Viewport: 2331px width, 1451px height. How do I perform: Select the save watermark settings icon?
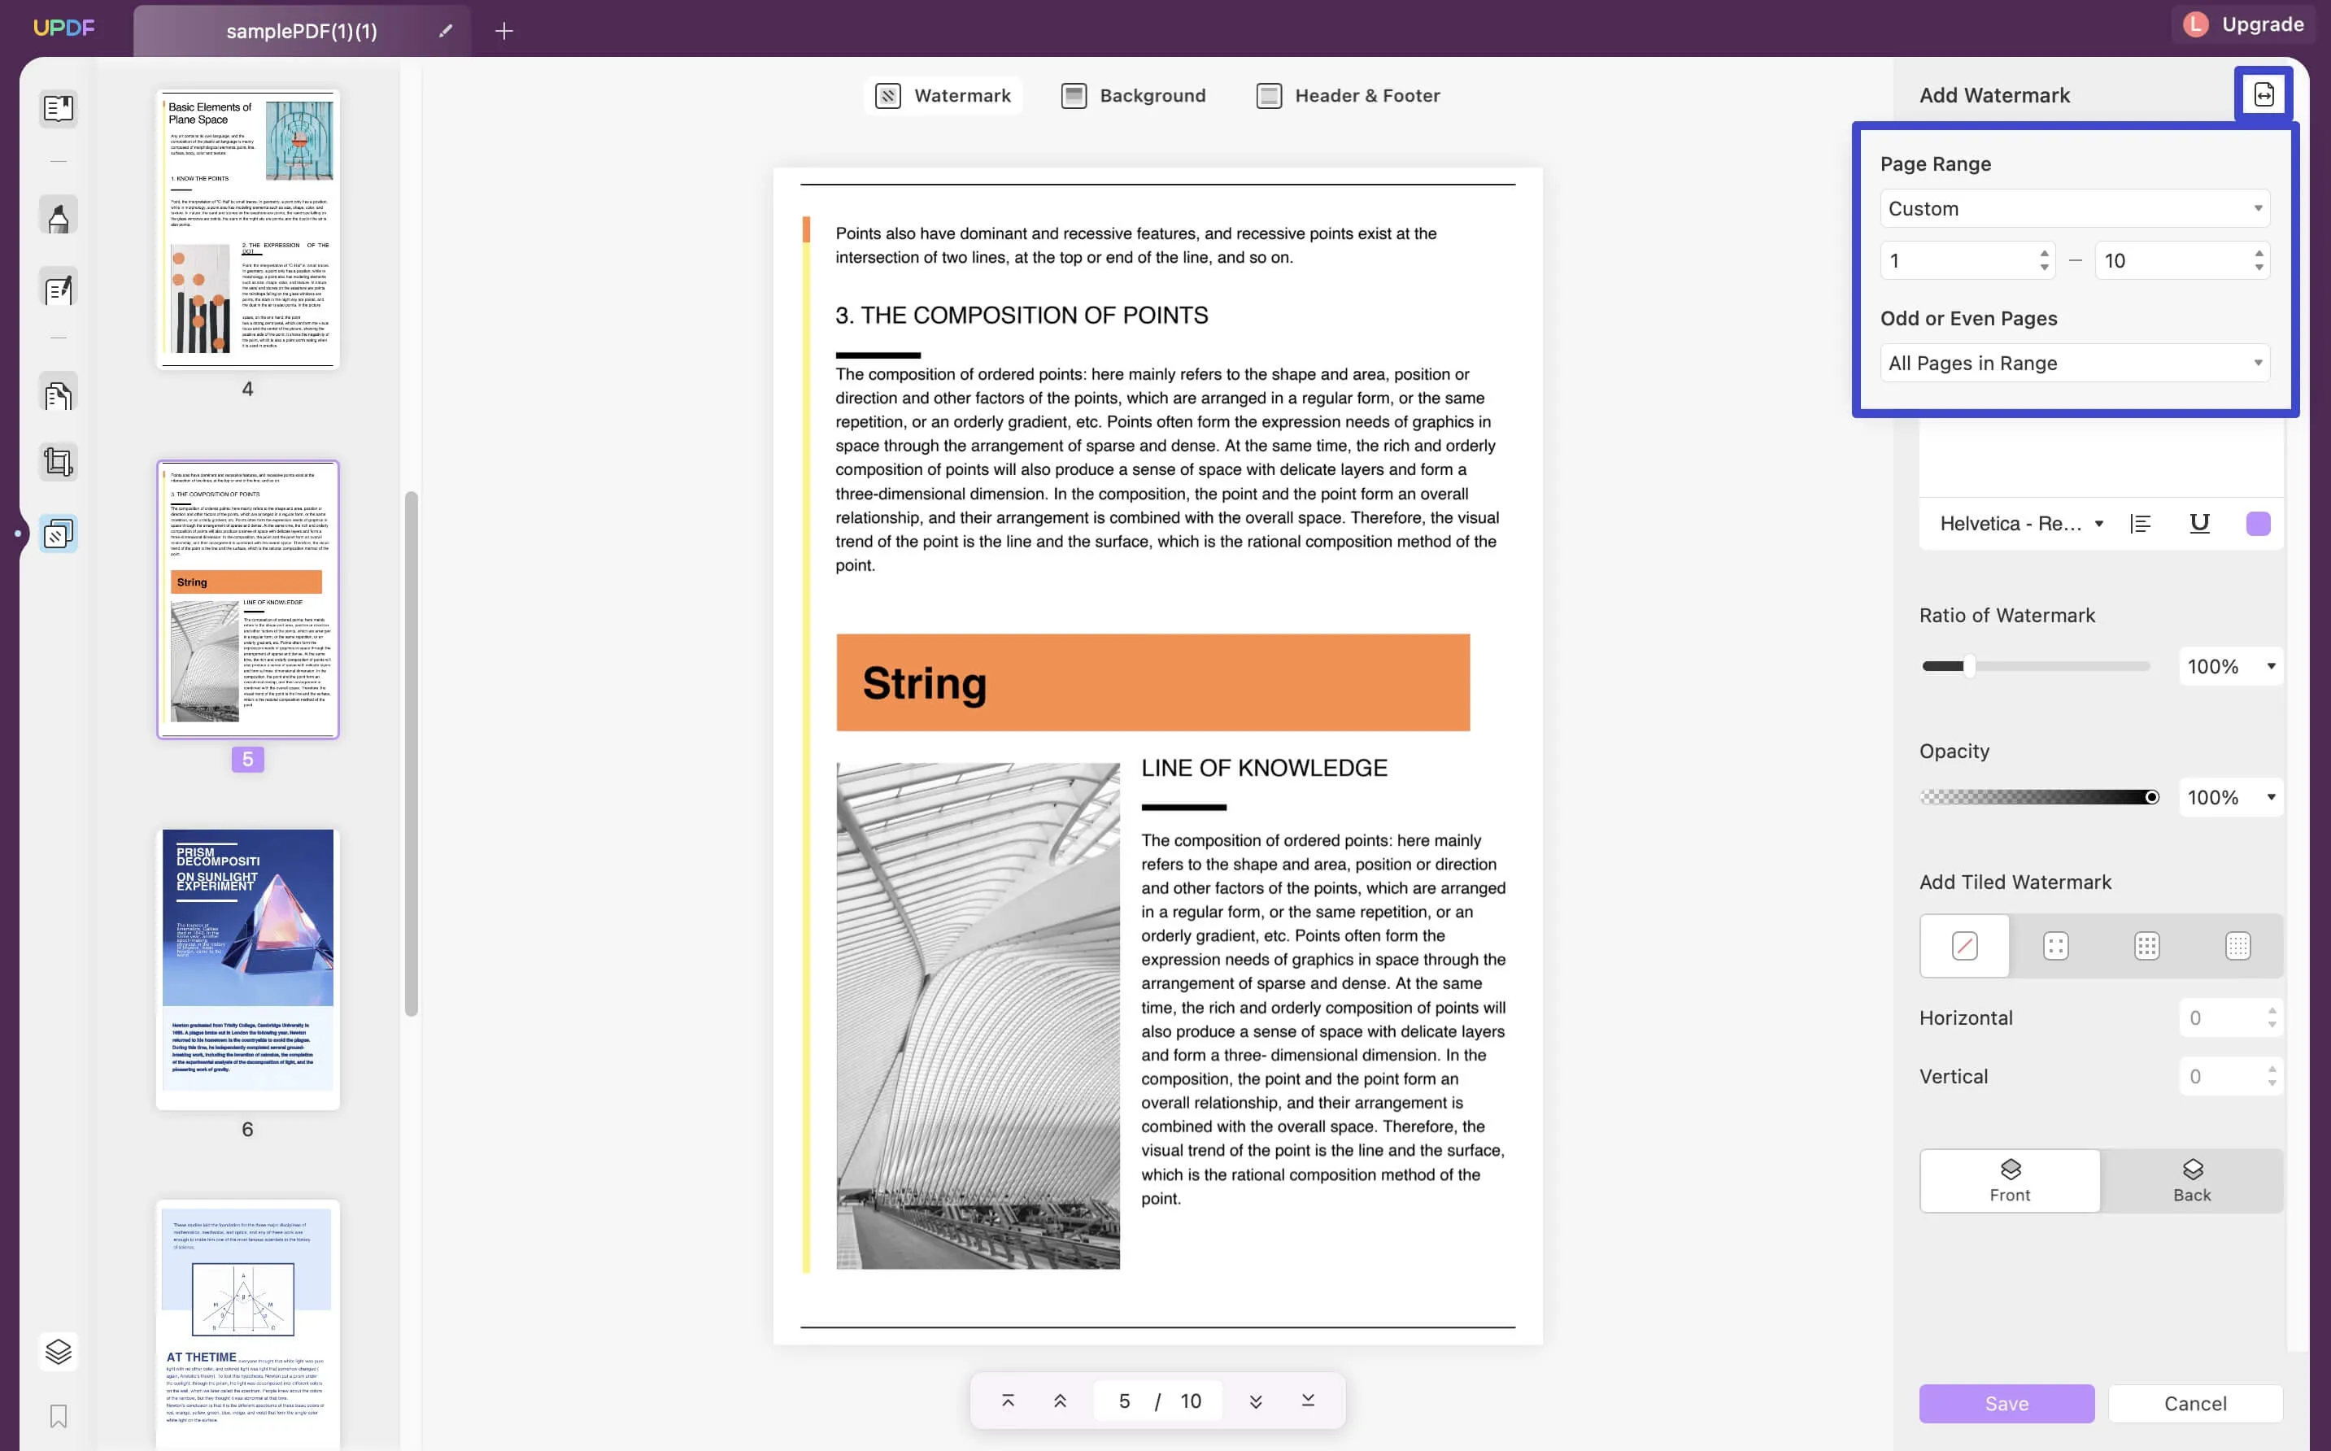(2264, 94)
